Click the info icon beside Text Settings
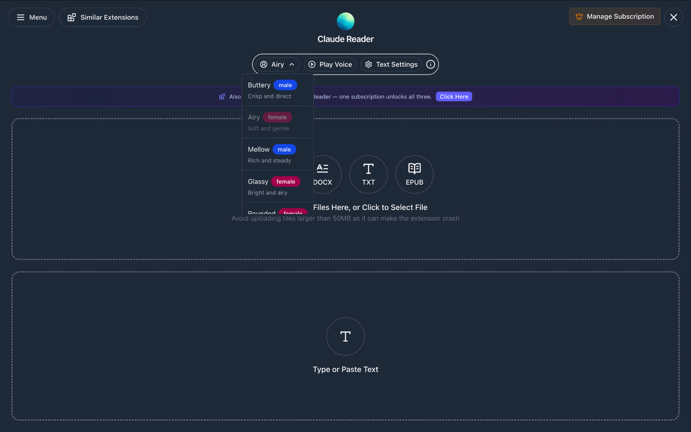Screen dimensions: 691x432 [431, 64]
